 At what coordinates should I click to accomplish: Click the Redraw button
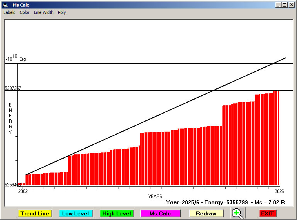pos(206,213)
